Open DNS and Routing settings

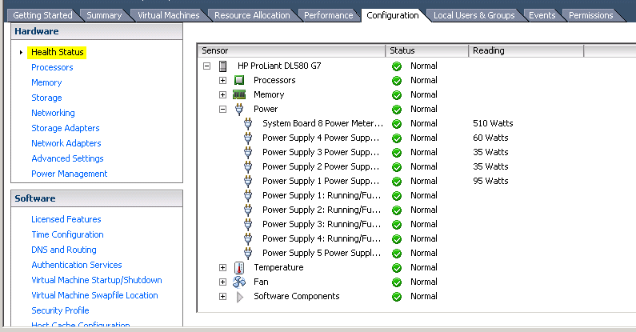64,250
